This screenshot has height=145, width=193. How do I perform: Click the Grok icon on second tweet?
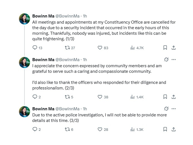click(x=166, y=59)
